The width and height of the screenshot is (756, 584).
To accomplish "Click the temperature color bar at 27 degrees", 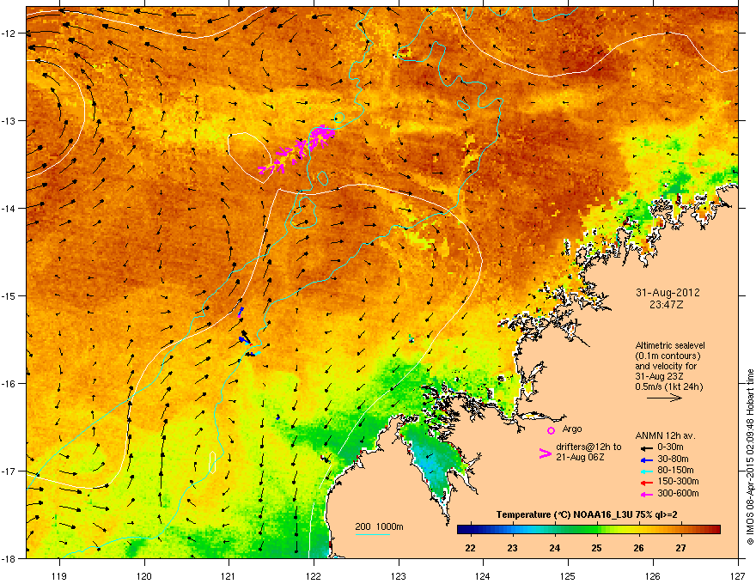I will [x=680, y=529].
